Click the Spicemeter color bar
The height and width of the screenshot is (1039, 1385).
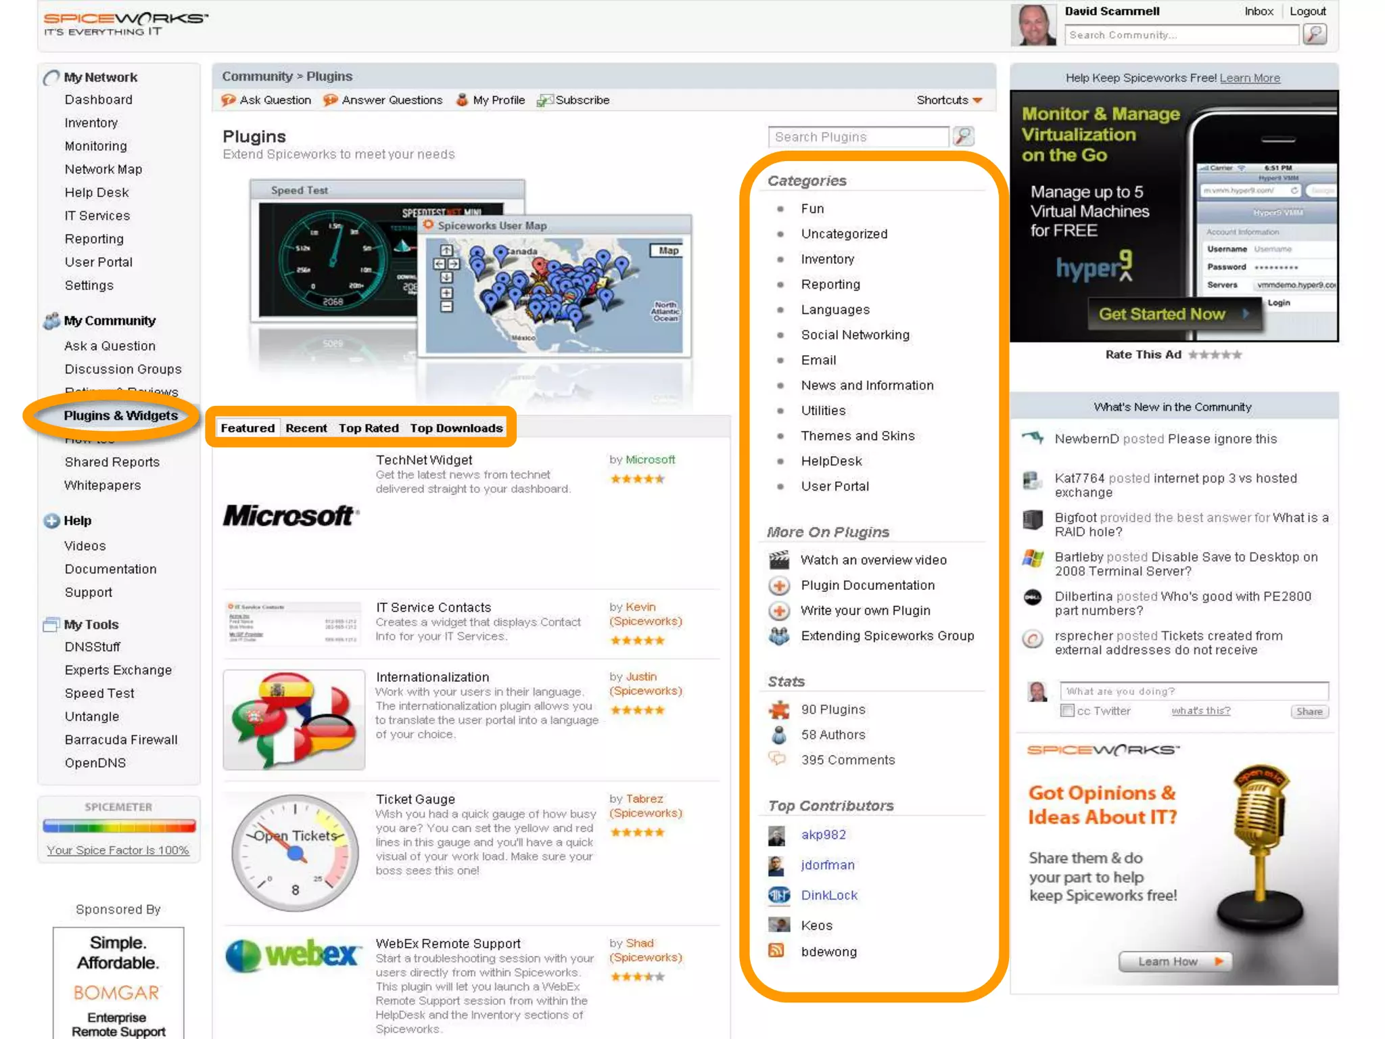[119, 826]
